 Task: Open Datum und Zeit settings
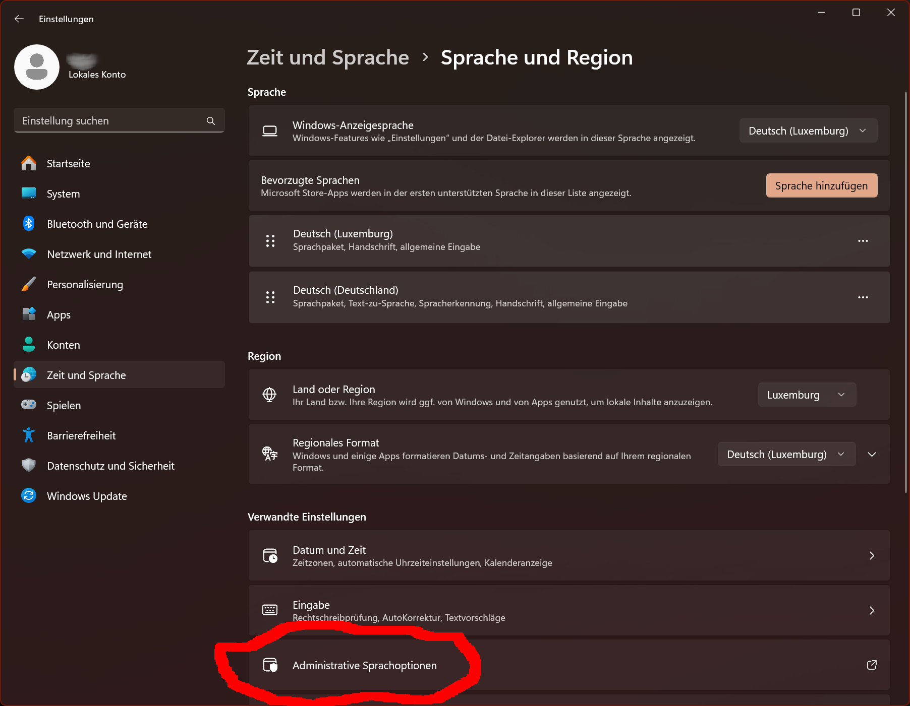pyautogui.click(x=568, y=556)
